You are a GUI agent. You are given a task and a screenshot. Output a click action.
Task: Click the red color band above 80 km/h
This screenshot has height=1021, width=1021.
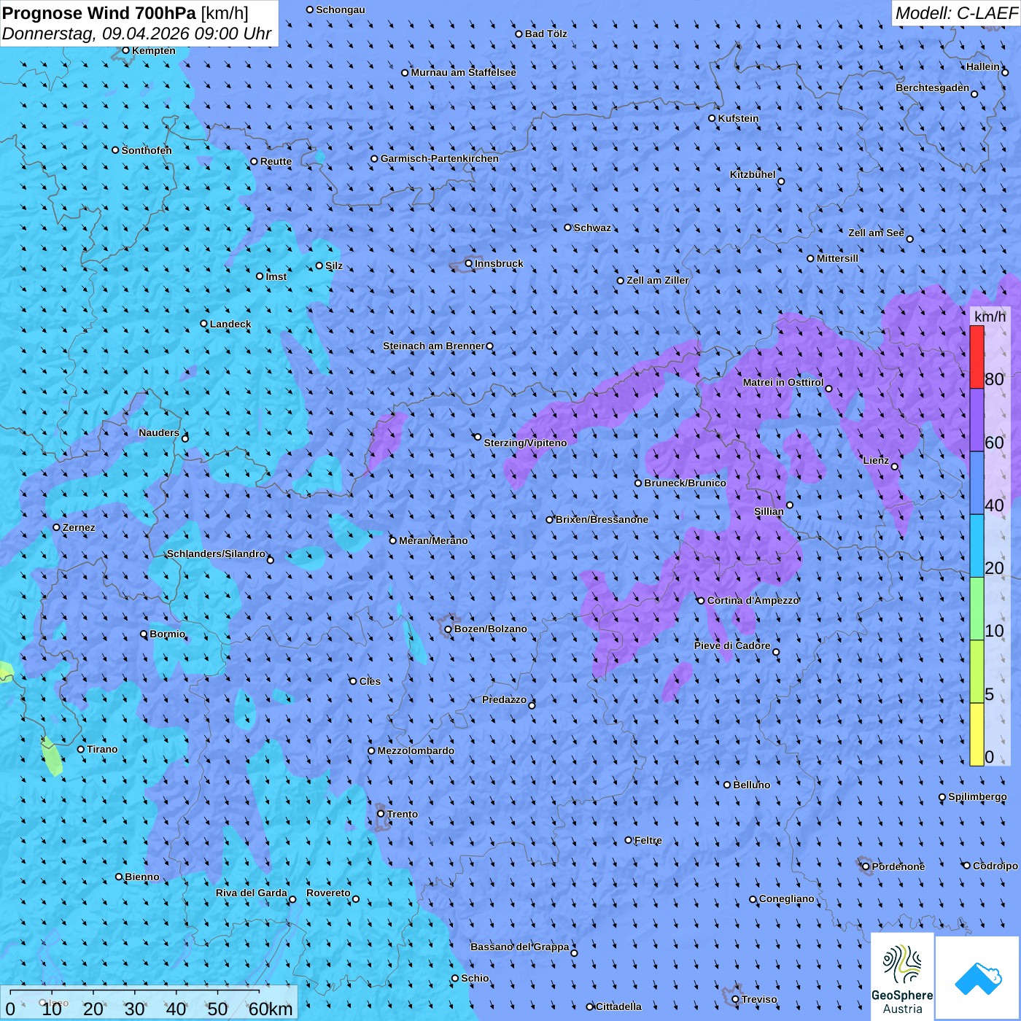[977, 357]
